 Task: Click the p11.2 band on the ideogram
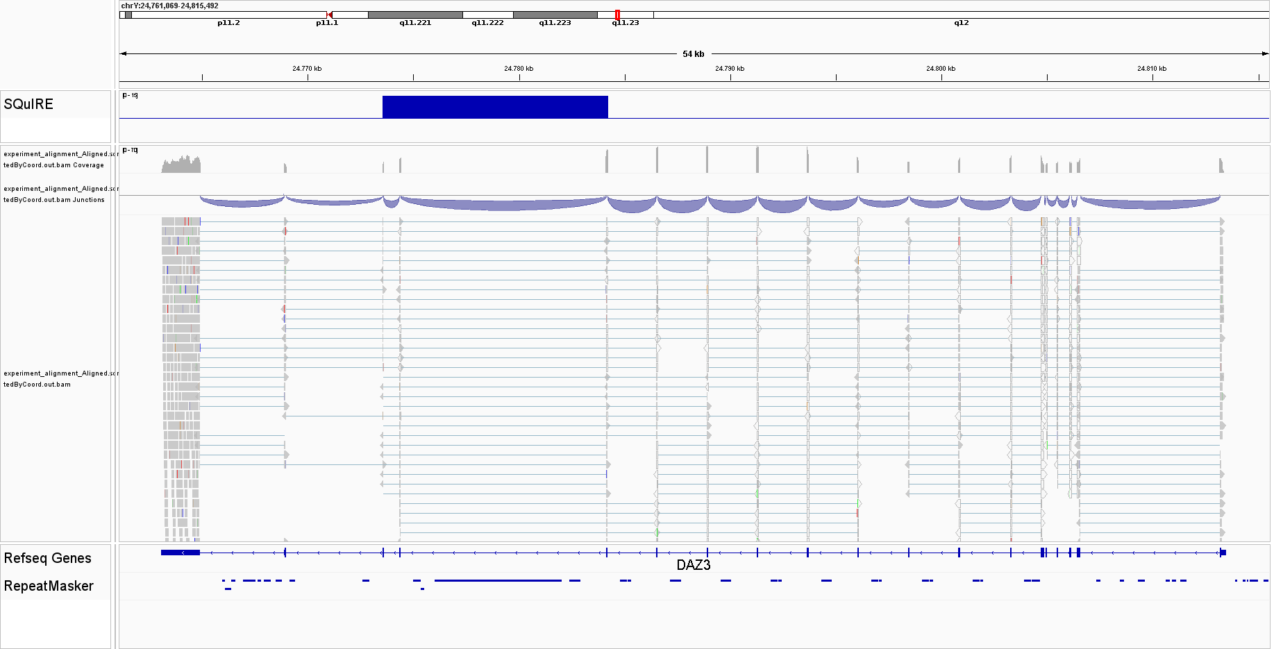[x=228, y=15]
